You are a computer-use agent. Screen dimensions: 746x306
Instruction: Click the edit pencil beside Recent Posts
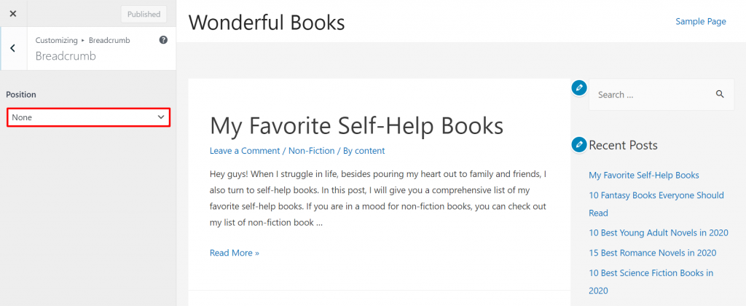579,144
